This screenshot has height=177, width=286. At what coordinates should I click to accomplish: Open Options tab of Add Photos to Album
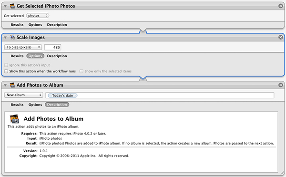(35, 105)
